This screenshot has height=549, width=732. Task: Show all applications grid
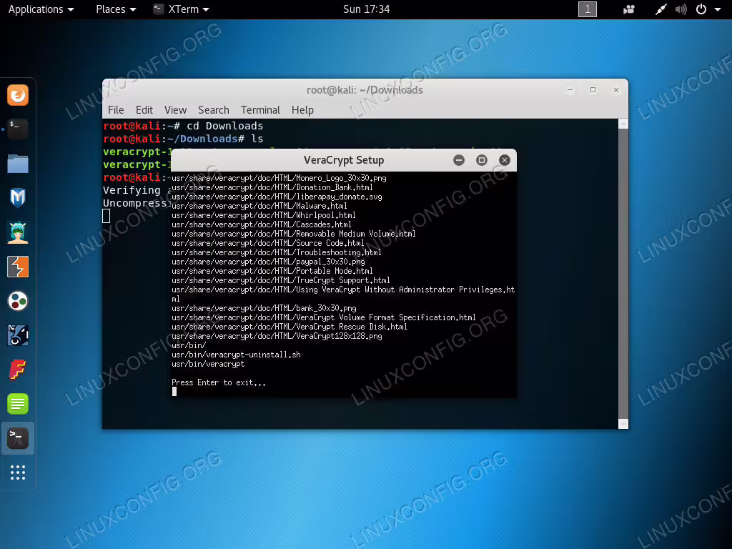pos(18,473)
